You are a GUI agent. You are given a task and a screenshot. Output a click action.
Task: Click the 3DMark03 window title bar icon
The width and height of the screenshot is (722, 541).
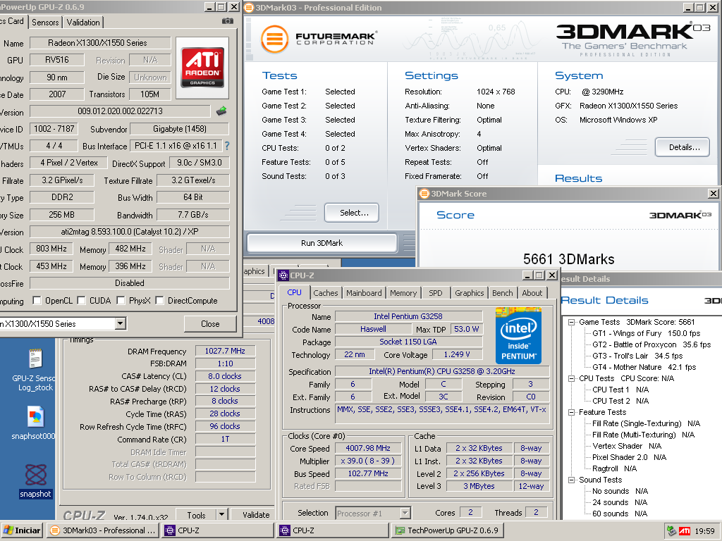pyautogui.click(x=249, y=7)
